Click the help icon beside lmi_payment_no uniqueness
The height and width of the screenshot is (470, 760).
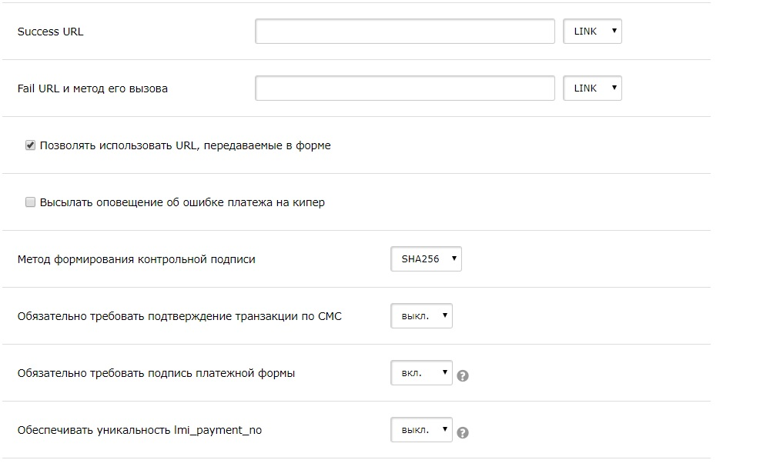pos(463,432)
